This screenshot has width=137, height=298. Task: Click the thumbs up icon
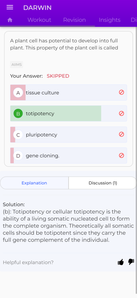[x=121, y=262]
